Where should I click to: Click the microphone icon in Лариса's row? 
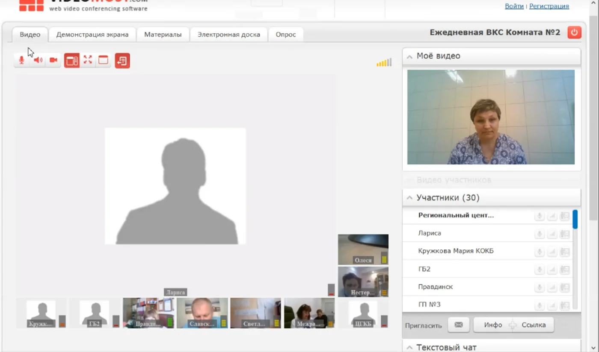[540, 234]
